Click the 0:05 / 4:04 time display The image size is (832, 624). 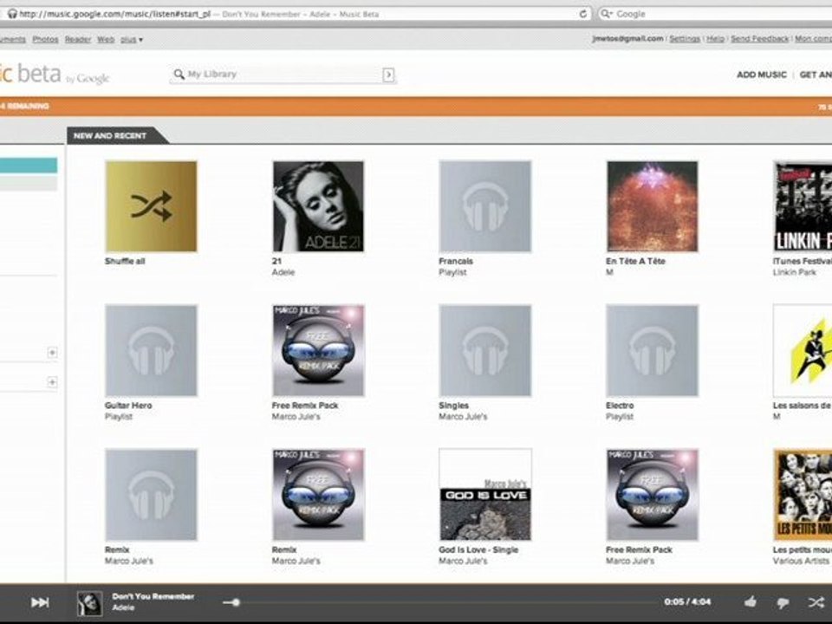click(x=687, y=601)
